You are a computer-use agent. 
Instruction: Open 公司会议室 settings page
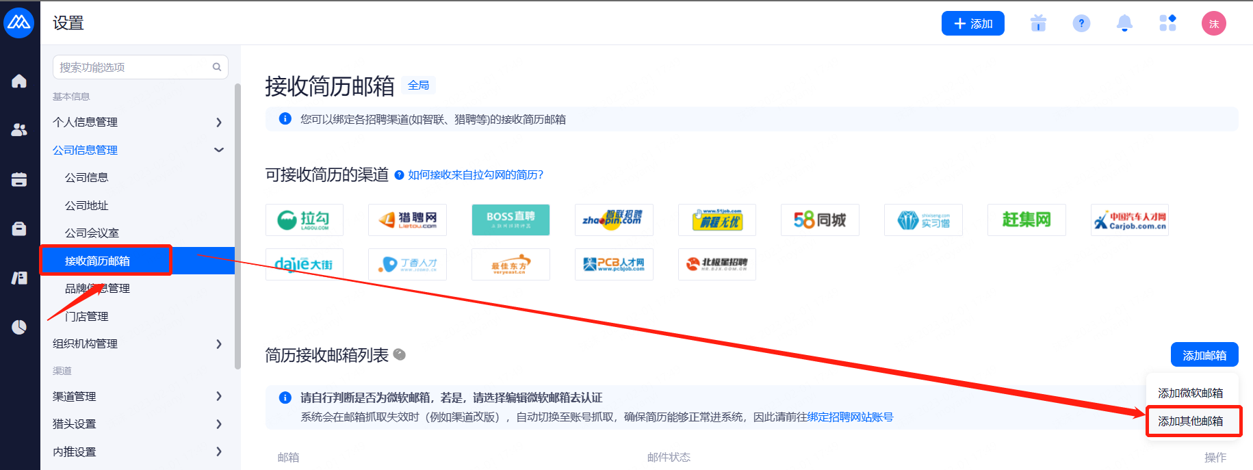tap(92, 233)
